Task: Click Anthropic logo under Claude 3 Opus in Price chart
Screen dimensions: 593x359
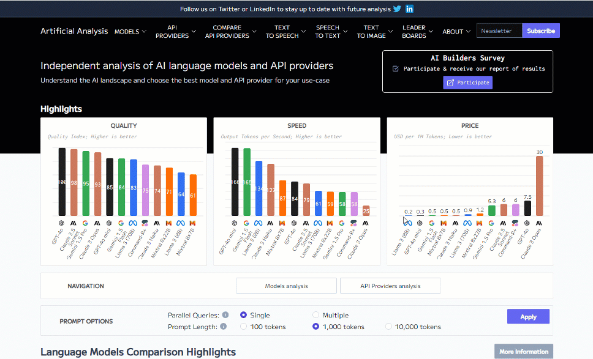Action: click(539, 223)
